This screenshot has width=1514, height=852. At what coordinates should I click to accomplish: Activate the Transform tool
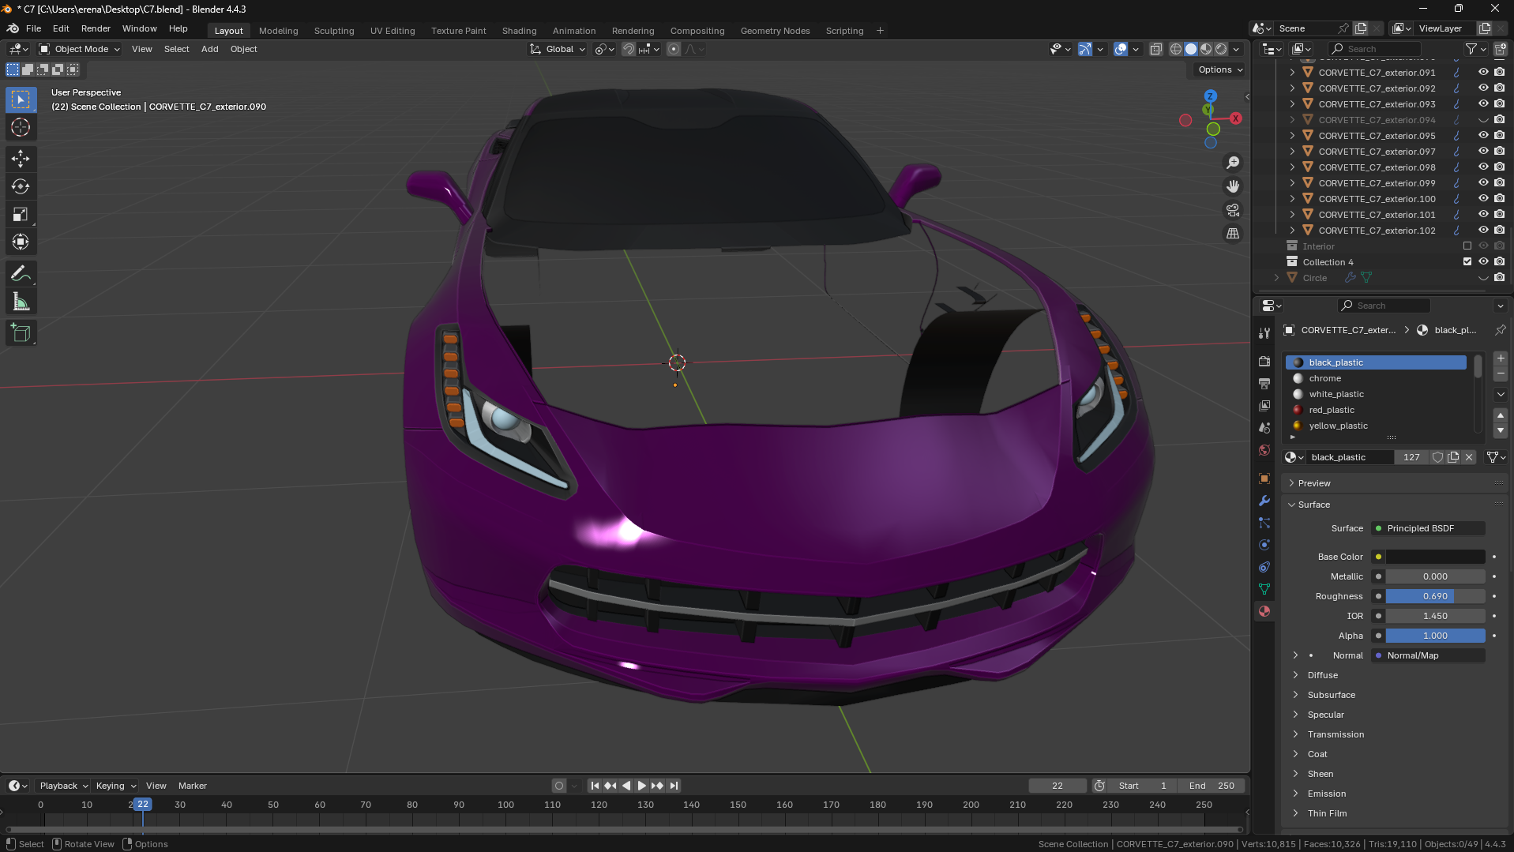coord(21,242)
